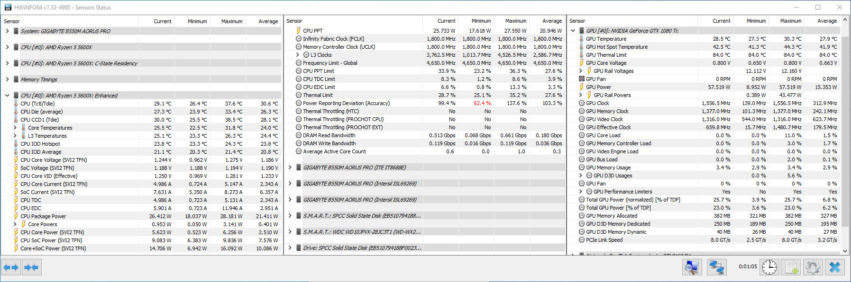Start logging with the sheet plus icon
The image size is (851, 282).
[x=791, y=267]
